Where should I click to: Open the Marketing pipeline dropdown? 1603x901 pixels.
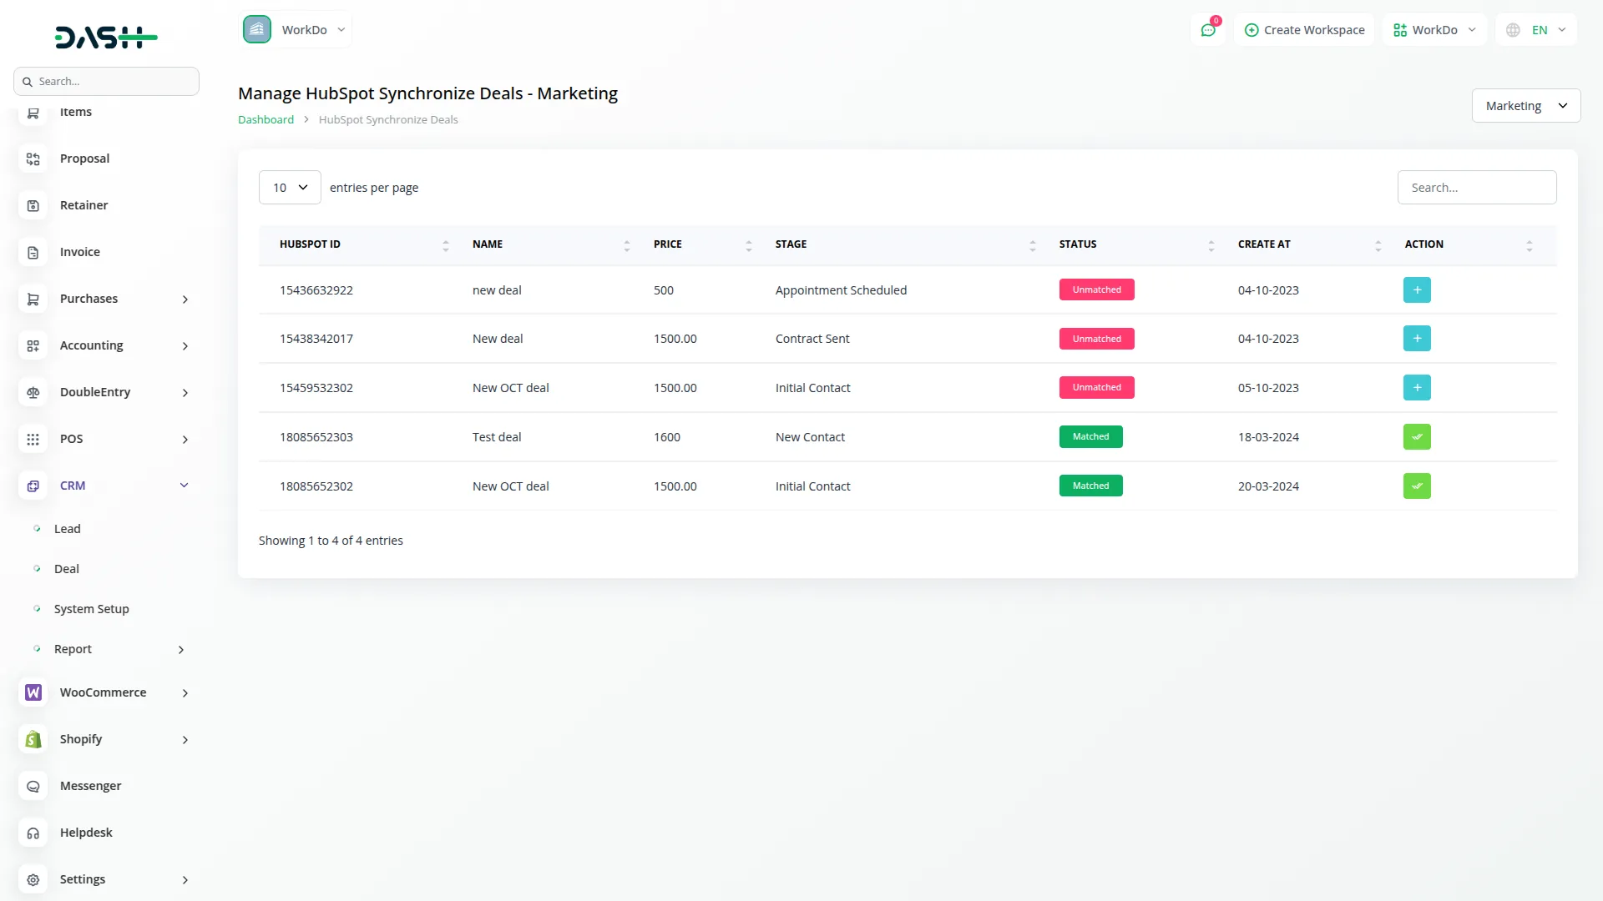point(1526,105)
